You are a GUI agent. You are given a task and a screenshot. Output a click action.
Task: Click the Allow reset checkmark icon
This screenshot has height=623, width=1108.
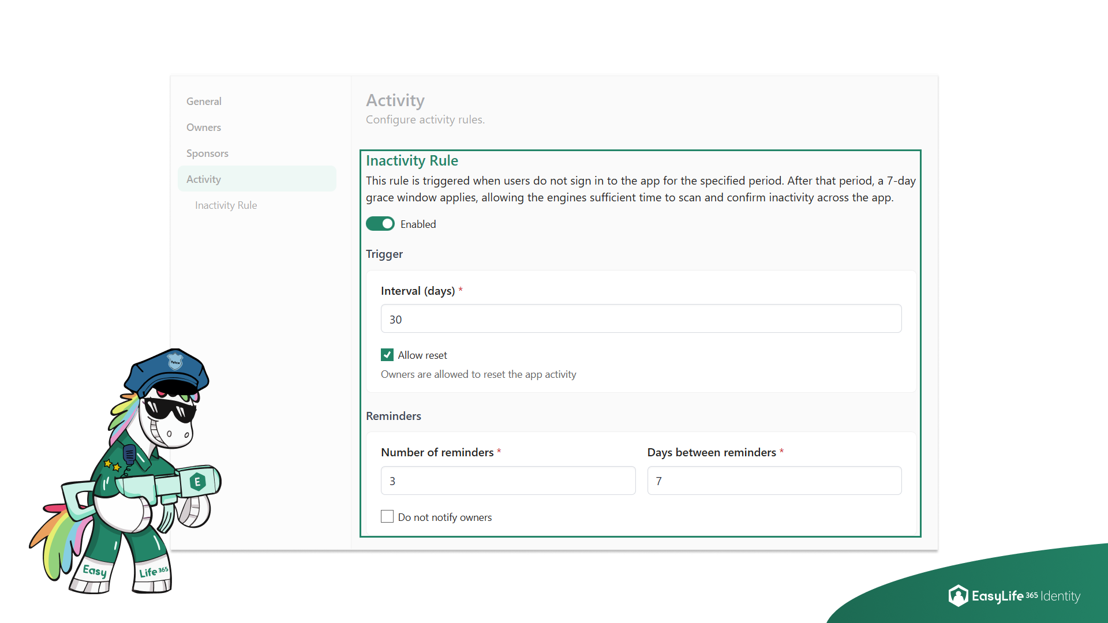point(387,355)
